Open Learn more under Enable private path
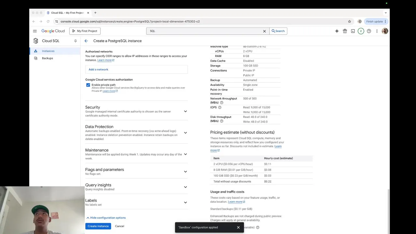The height and width of the screenshot is (234, 416). click(x=110, y=91)
